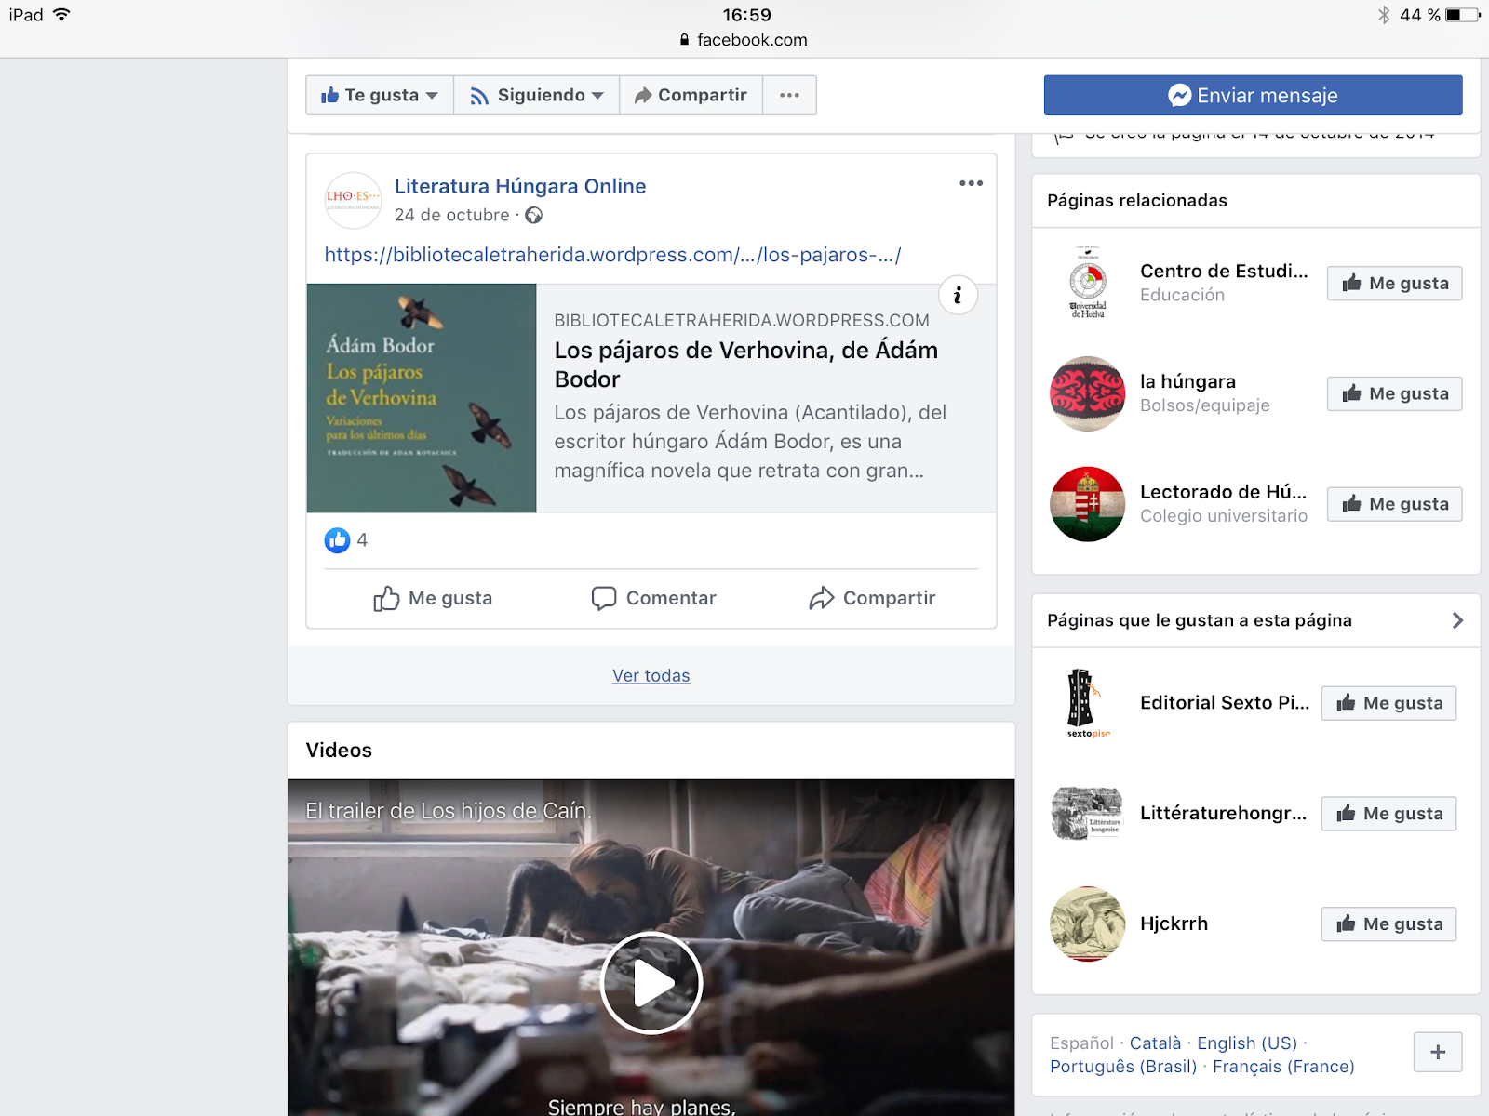Click the LHO-ES profile avatar on post
Viewport: 1489px width, 1116px height.
pos(353,200)
